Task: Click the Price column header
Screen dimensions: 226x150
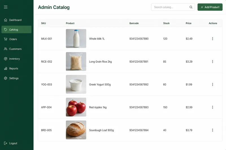Action: point(188,23)
